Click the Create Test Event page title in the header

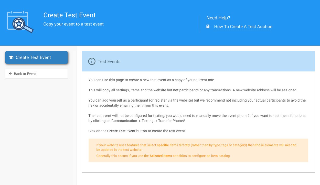(69, 15)
